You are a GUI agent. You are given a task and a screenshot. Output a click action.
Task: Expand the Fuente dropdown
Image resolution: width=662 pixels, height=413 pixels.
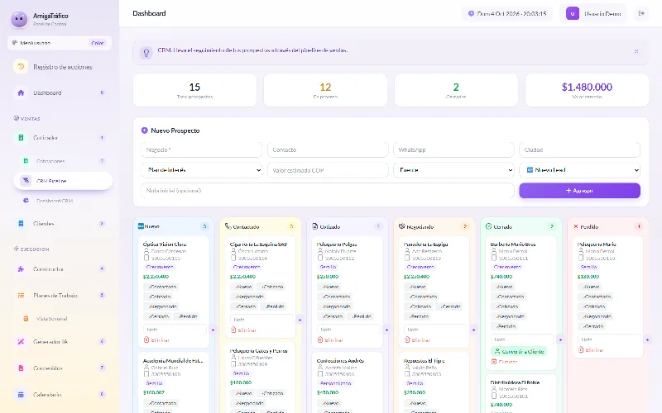tap(453, 170)
